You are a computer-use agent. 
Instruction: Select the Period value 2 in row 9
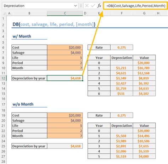point(65,63)
